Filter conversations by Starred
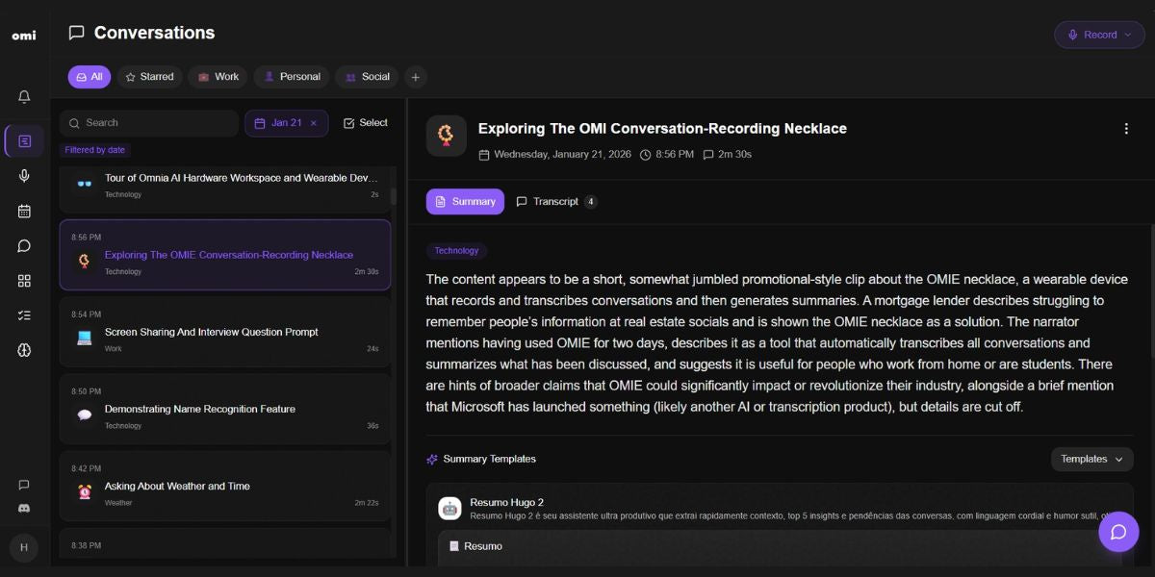The height and width of the screenshot is (577, 1155). pos(150,77)
